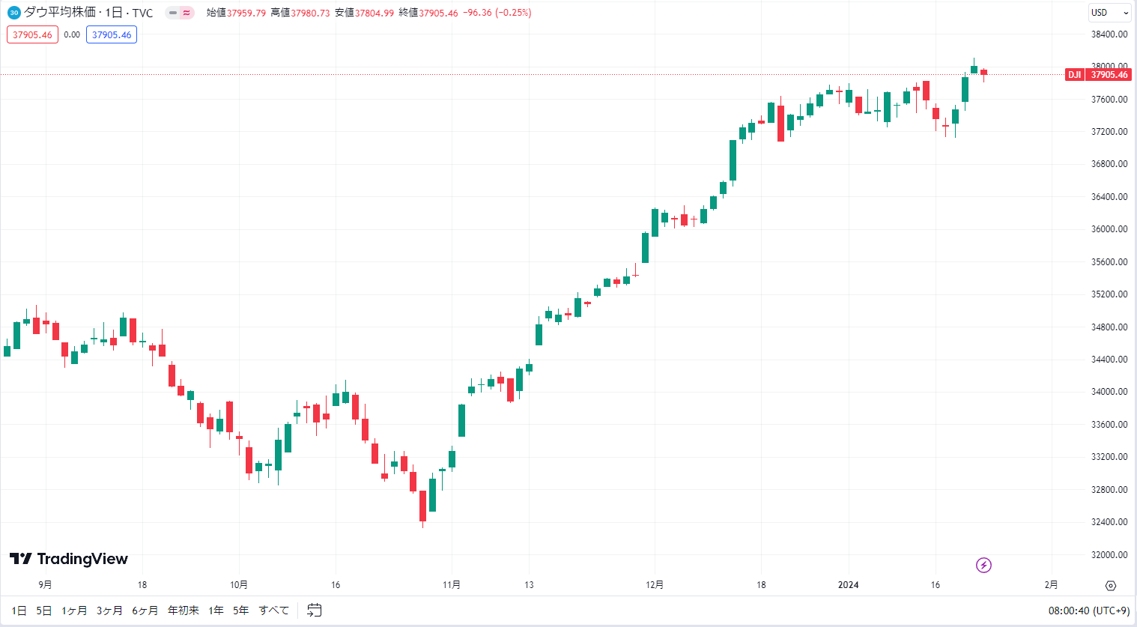Screen dimensions: 1137x627
Task: Click the DJI price label tag
Action: [x=1074, y=75]
